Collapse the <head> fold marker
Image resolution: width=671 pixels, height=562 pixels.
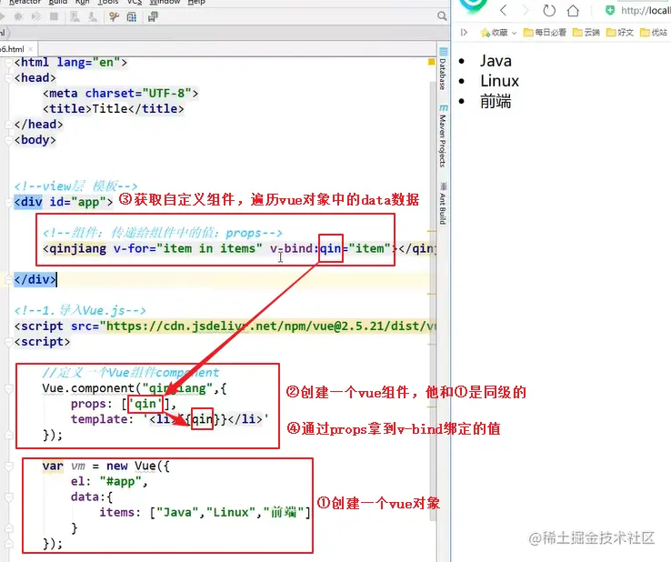9,78
